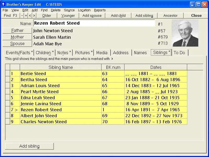The image size is (209, 157).
Task: Click the BK num column header
Action: point(113,67)
